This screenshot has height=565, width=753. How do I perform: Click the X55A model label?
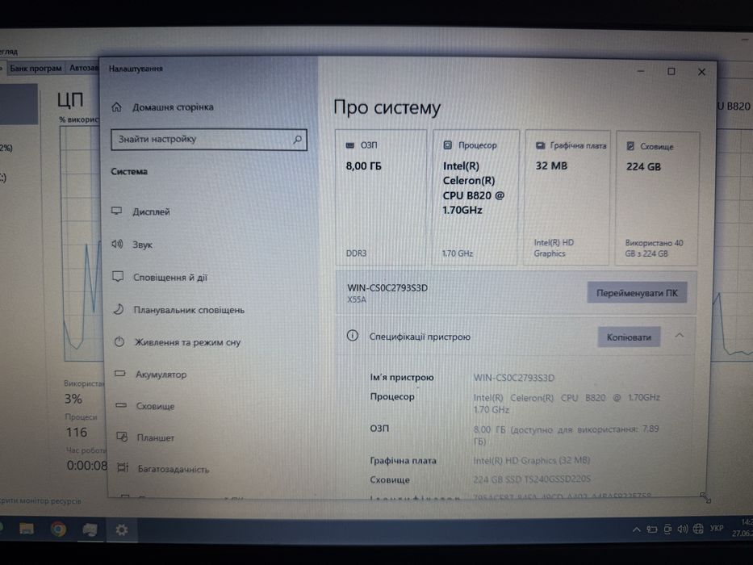357,299
